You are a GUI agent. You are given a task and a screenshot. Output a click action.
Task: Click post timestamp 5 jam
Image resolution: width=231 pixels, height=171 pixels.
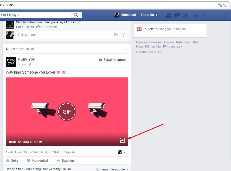tap(22, 64)
